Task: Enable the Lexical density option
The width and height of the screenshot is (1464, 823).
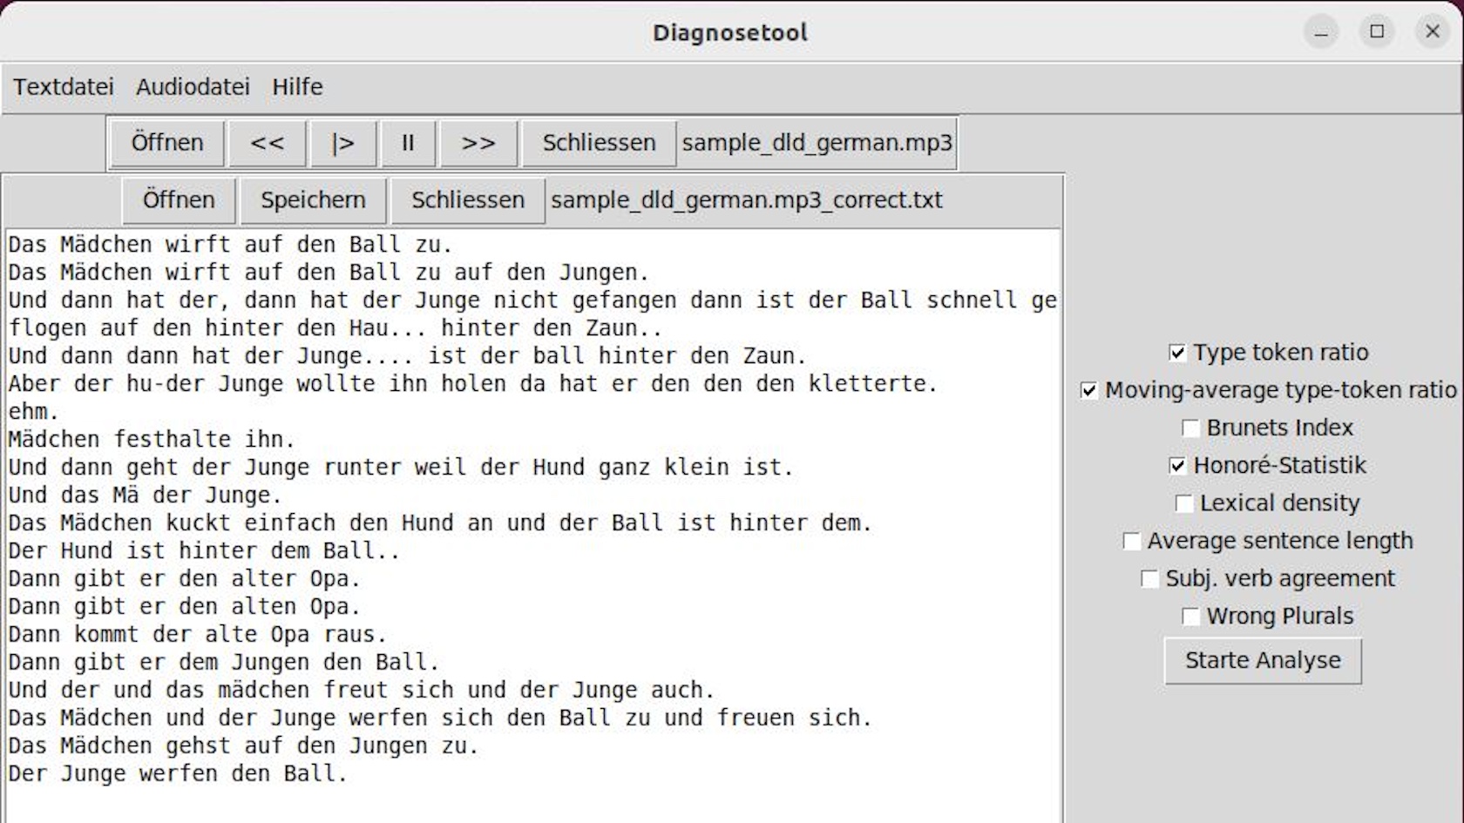Action: click(x=1183, y=503)
